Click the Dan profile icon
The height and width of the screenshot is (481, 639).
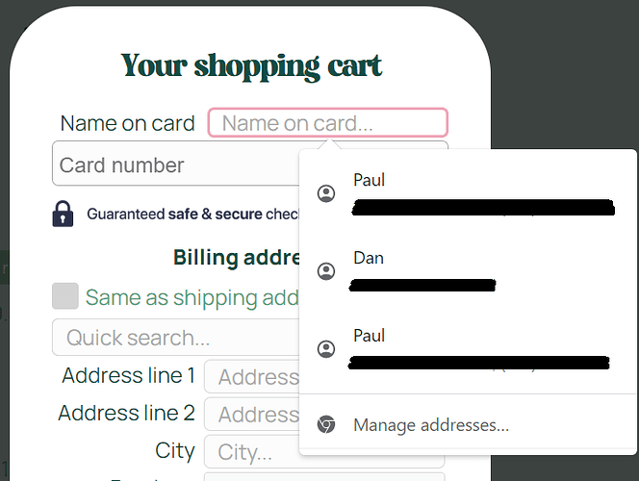(326, 272)
